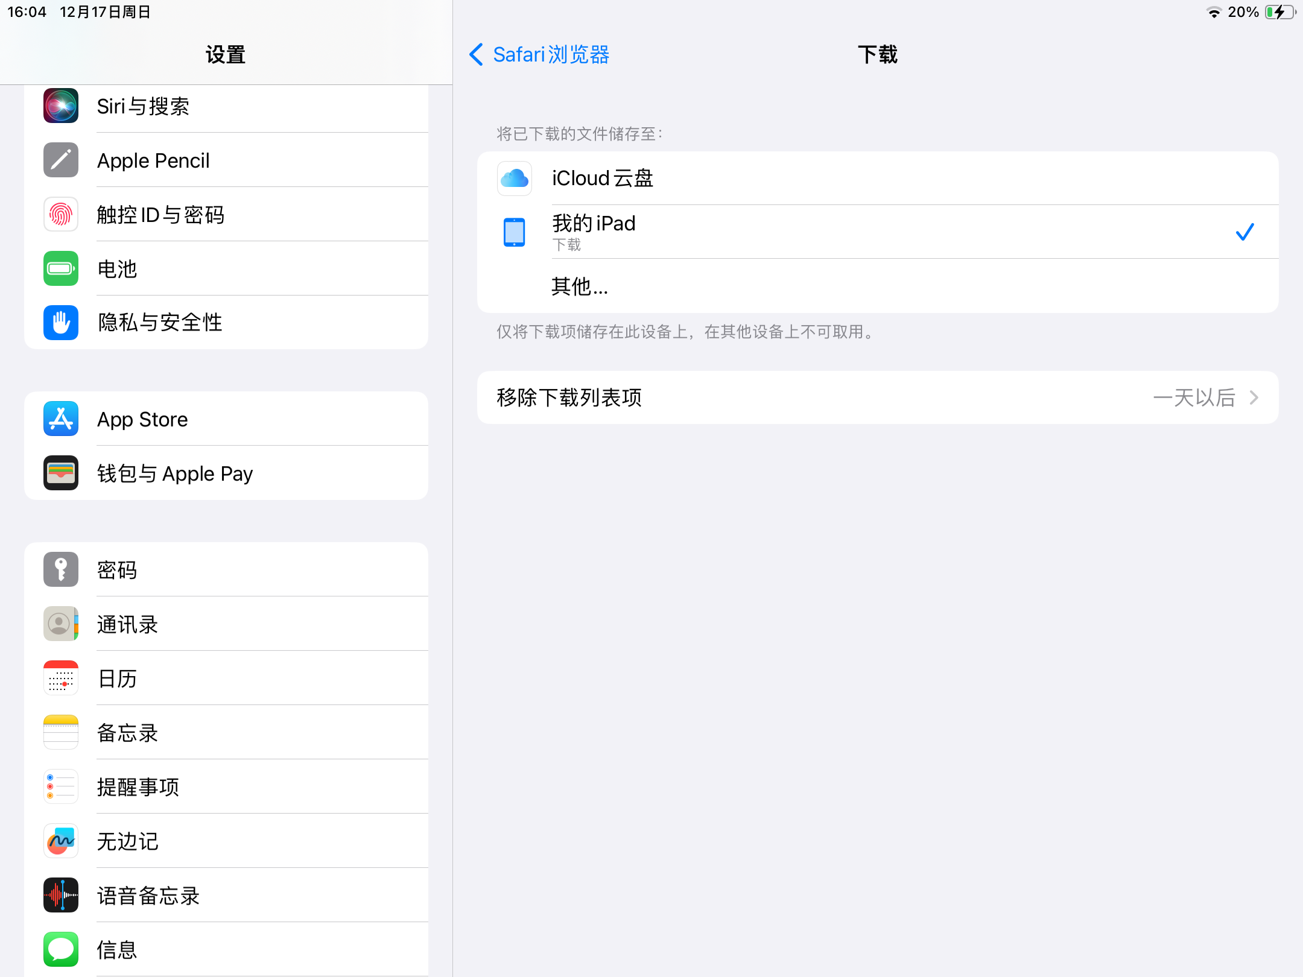Tap the Apple Pencil icon
This screenshot has width=1303, height=977.
61,160
